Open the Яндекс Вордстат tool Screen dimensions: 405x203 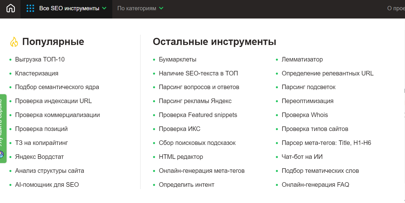tap(39, 157)
